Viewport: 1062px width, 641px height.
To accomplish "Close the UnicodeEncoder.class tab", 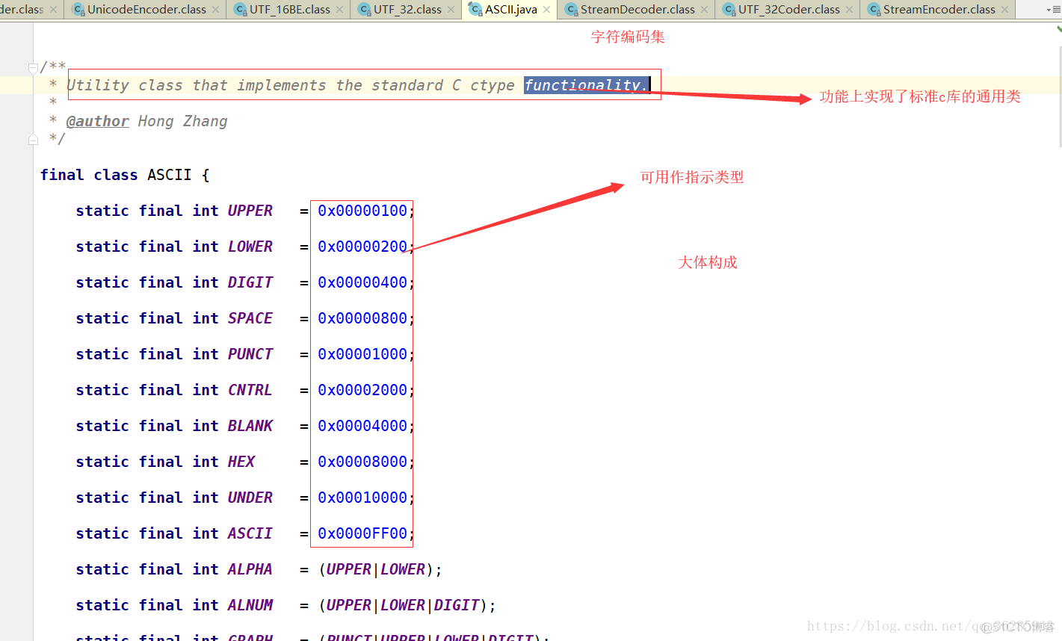I will click(216, 10).
